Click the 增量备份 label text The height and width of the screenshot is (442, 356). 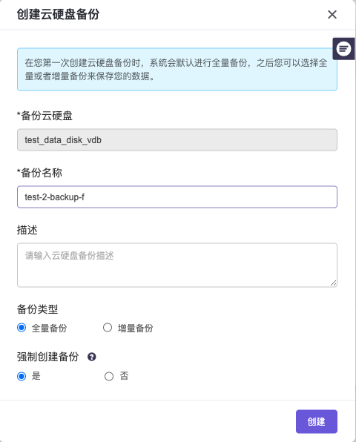click(135, 328)
